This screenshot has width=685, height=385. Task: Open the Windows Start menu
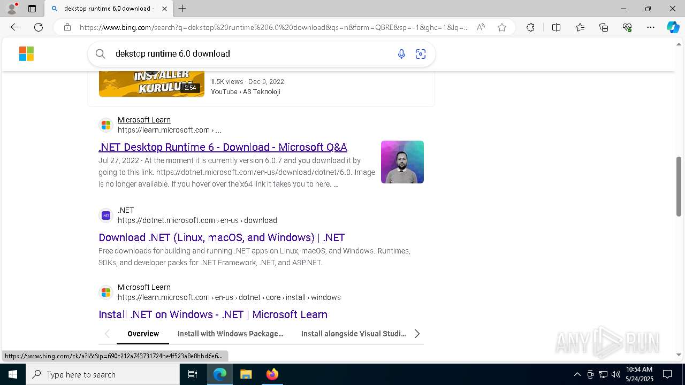[x=13, y=374]
